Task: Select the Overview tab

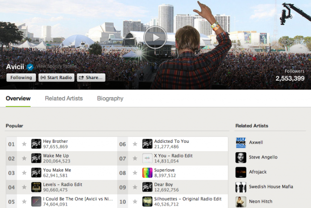Action: 18,98
